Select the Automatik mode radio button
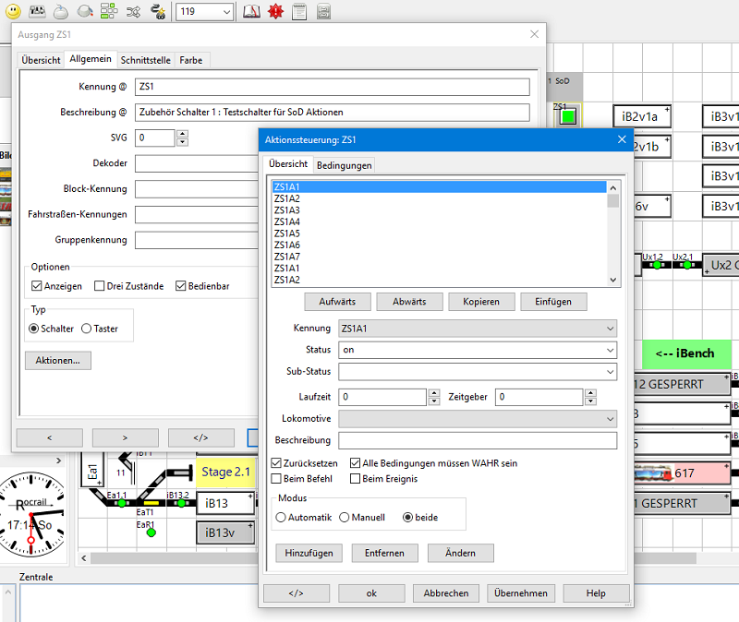Viewport: 739px width, 622px height. (x=281, y=518)
